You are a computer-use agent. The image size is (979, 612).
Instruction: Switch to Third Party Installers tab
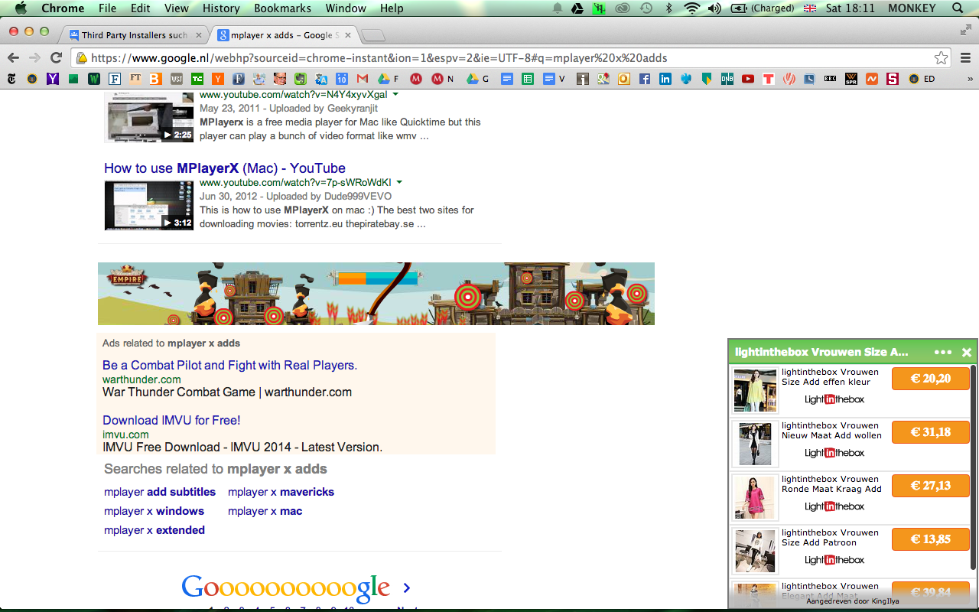(x=135, y=35)
